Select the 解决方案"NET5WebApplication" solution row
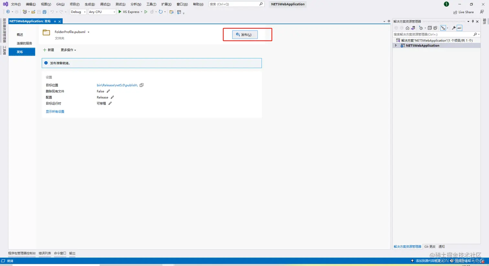Image resolution: width=489 pixels, height=266 pixels. (x=436, y=40)
